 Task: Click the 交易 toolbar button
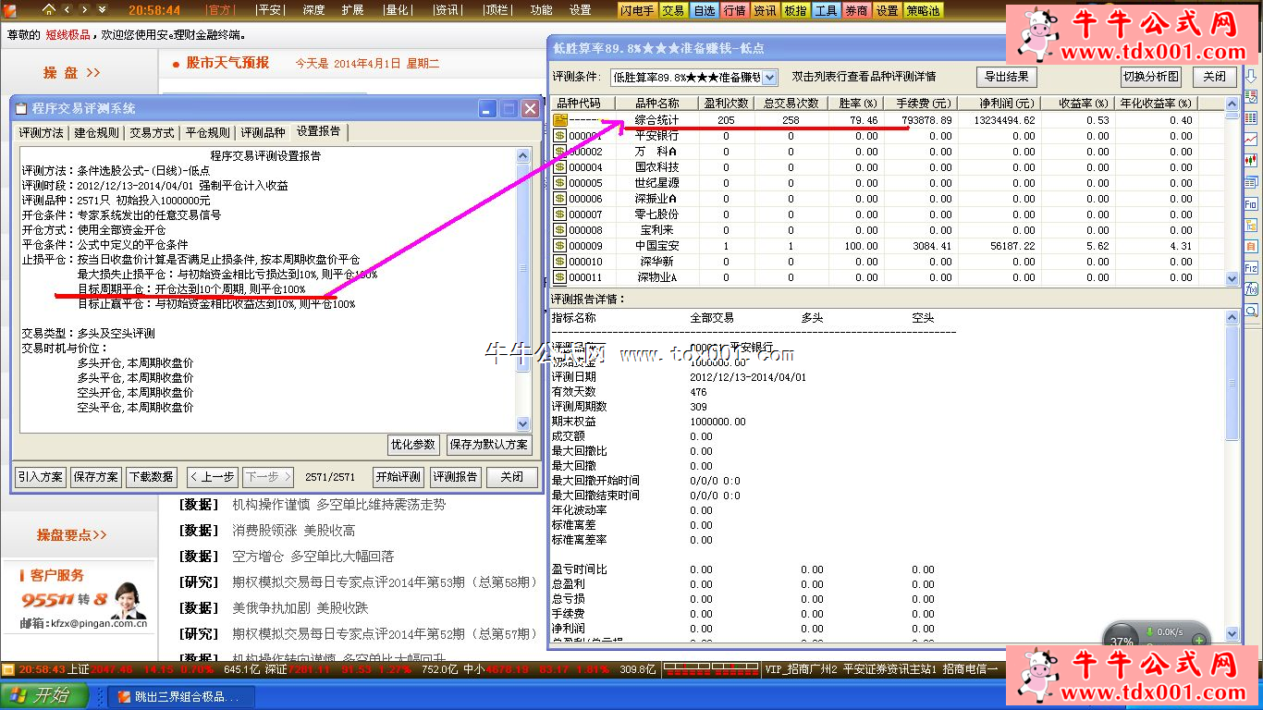click(673, 10)
